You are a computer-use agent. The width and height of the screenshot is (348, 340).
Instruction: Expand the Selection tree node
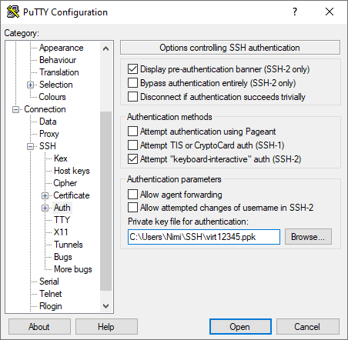point(30,85)
